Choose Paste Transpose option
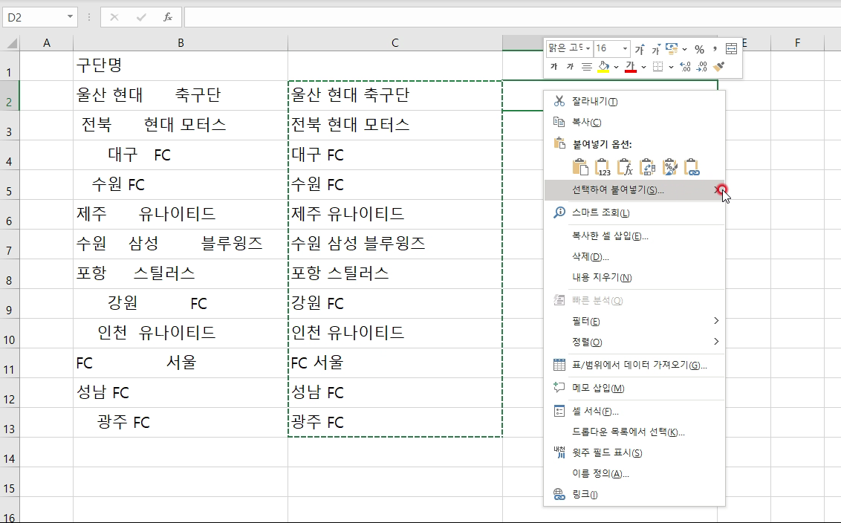This screenshot has width=841, height=523. pyautogui.click(x=648, y=167)
